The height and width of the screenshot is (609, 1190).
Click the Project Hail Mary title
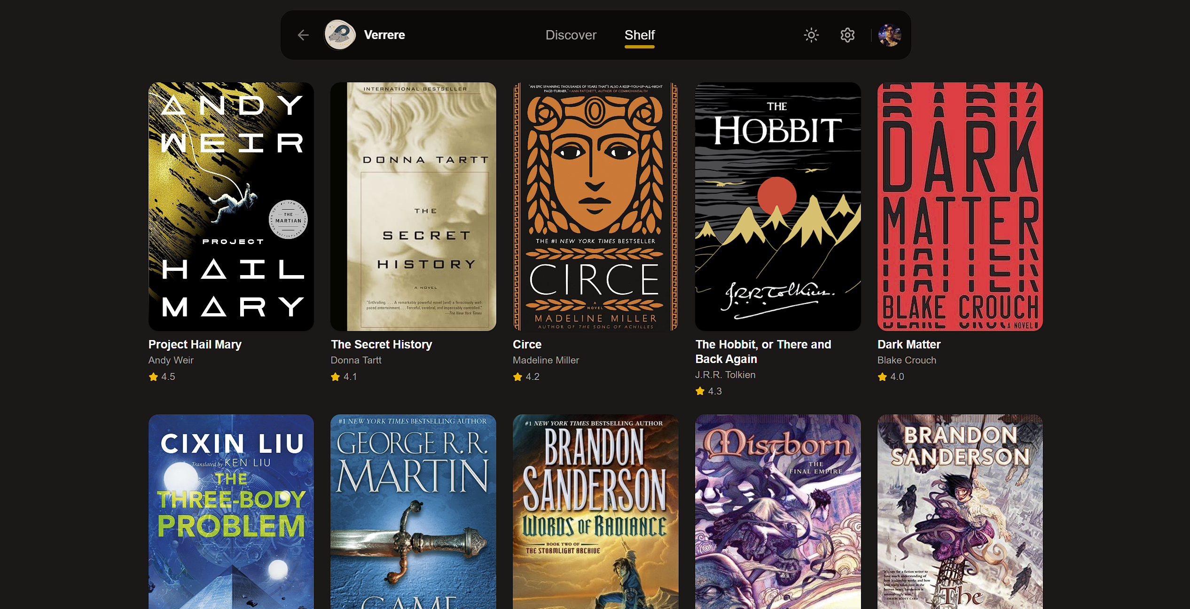tap(195, 344)
